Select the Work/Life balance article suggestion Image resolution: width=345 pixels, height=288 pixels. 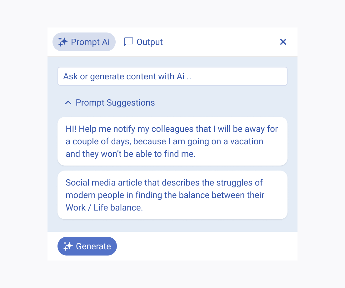(172, 195)
